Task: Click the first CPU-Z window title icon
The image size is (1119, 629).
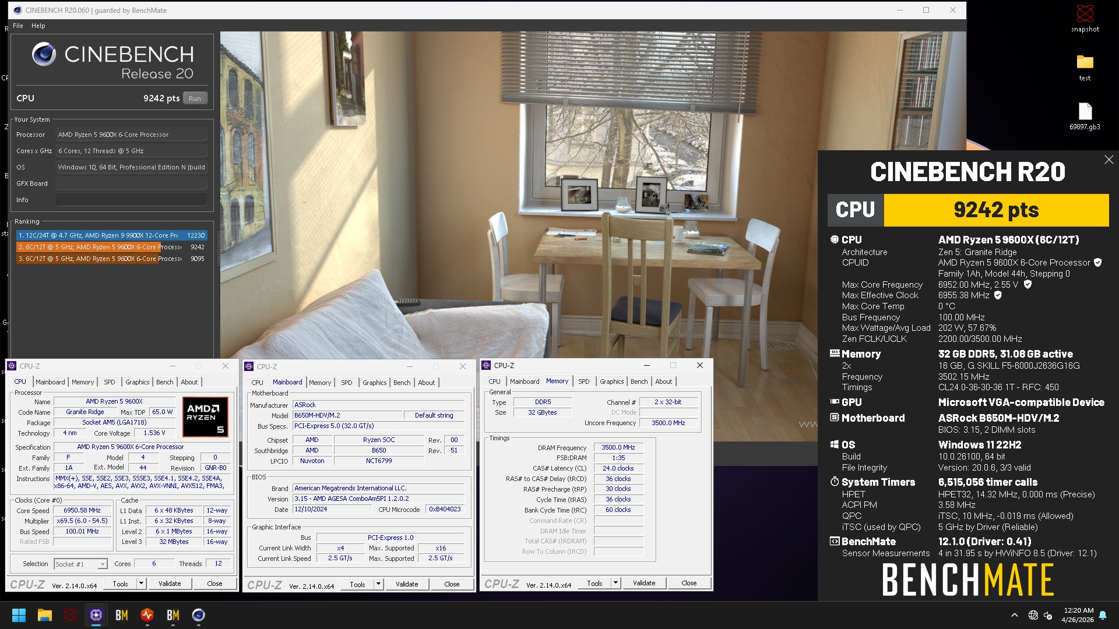Action: 12,366
